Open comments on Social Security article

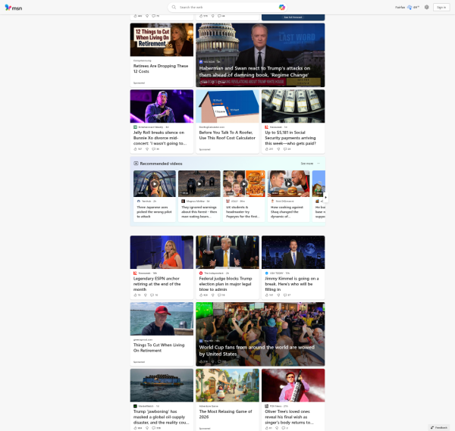pyautogui.click(x=287, y=149)
